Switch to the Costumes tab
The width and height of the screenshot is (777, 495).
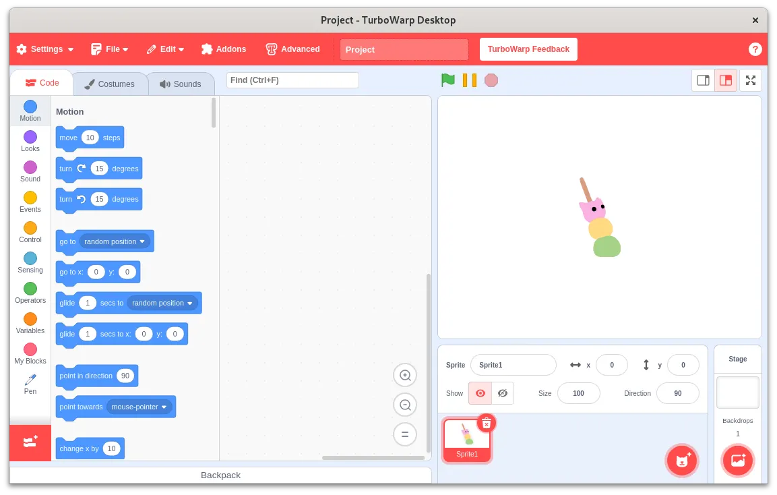(110, 84)
